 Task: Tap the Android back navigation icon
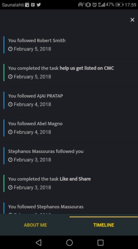(38, 243)
